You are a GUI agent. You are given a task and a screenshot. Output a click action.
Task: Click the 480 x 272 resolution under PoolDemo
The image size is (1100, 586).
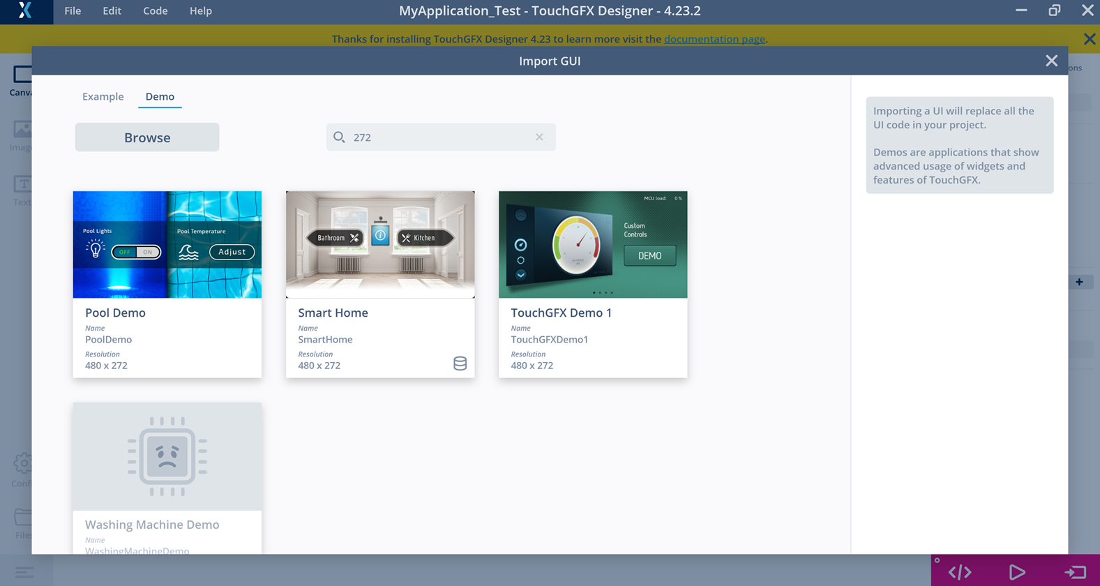[x=106, y=366]
